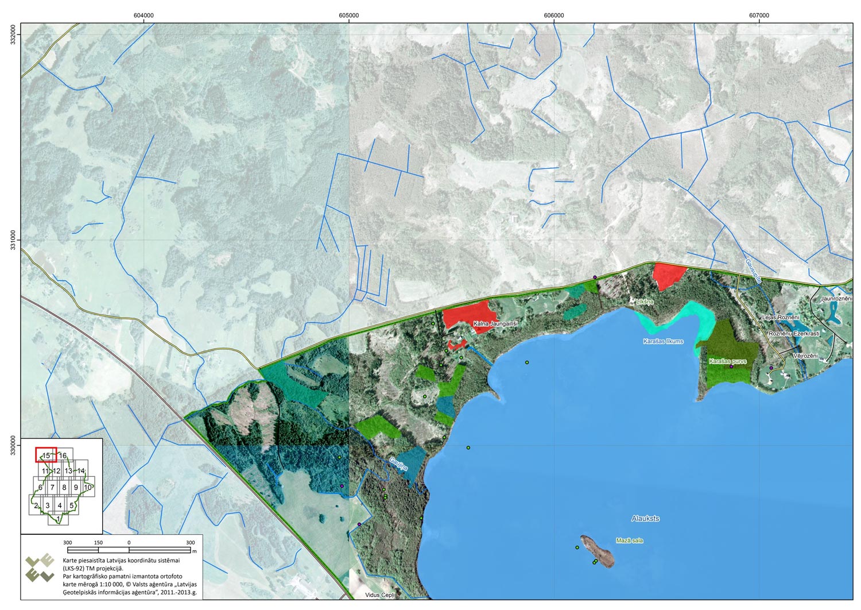The image size is (861, 610).
Task: Click the Alauksts lake label
Action: [x=645, y=518]
